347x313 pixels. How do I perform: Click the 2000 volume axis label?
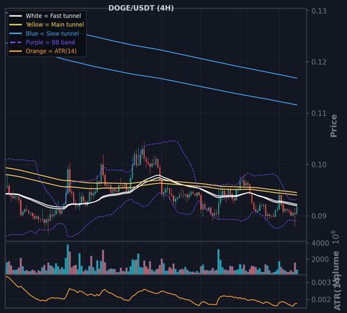pyautogui.click(x=320, y=260)
